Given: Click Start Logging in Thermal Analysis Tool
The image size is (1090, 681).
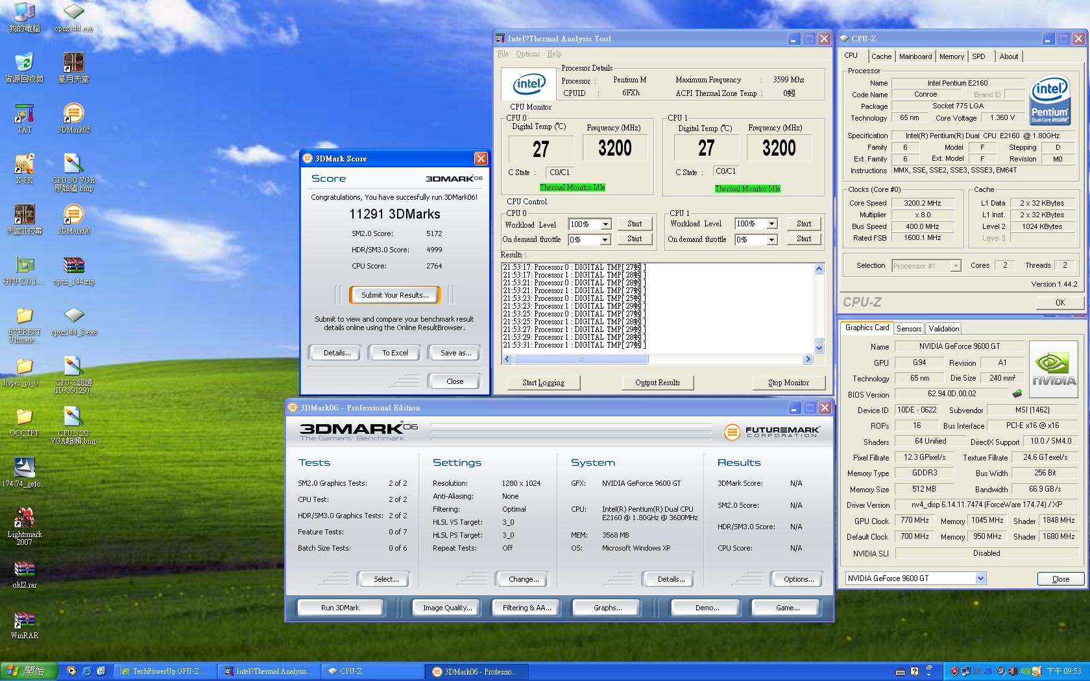Looking at the screenshot, I should click(x=543, y=383).
